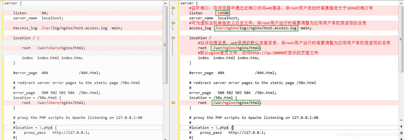404x140 pixels.
Task: Click 'location = /50x.html {' in right pane
Action: (213, 98)
